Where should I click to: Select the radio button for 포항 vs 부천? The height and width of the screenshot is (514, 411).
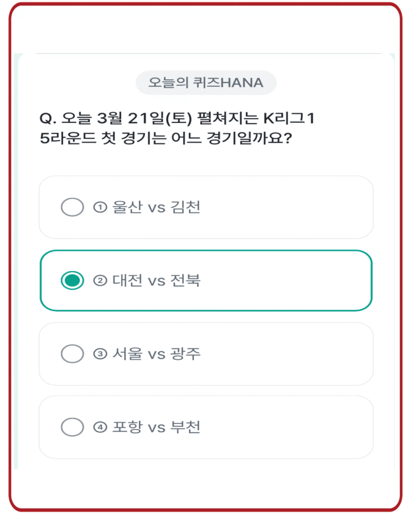(x=73, y=426)
